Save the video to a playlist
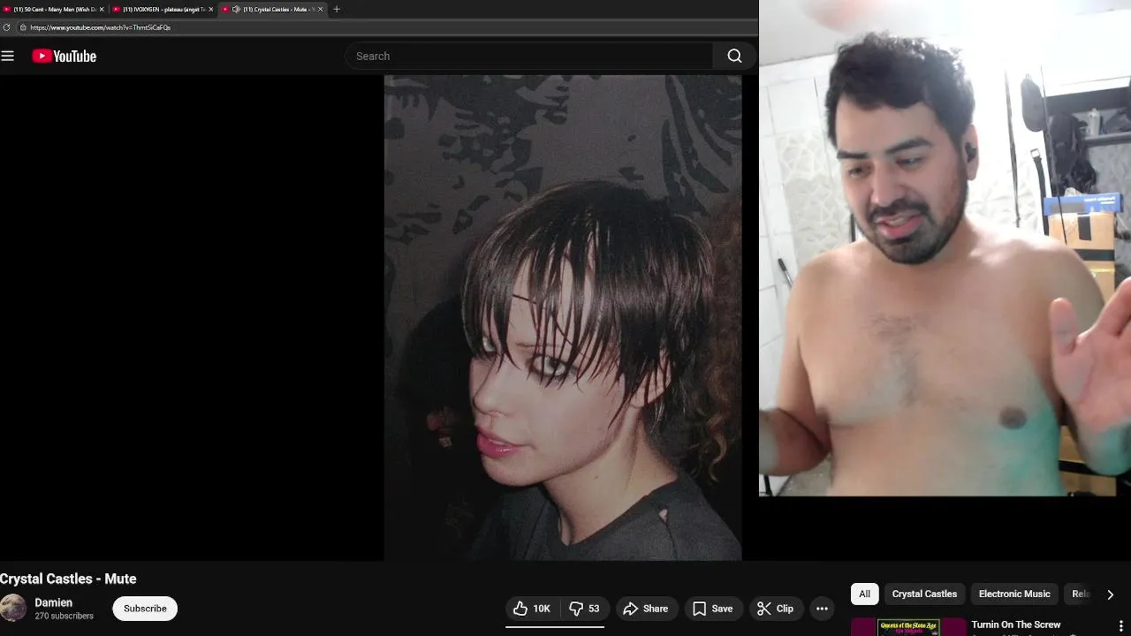This screenshot has width=1131, height=636. [712, 609]
